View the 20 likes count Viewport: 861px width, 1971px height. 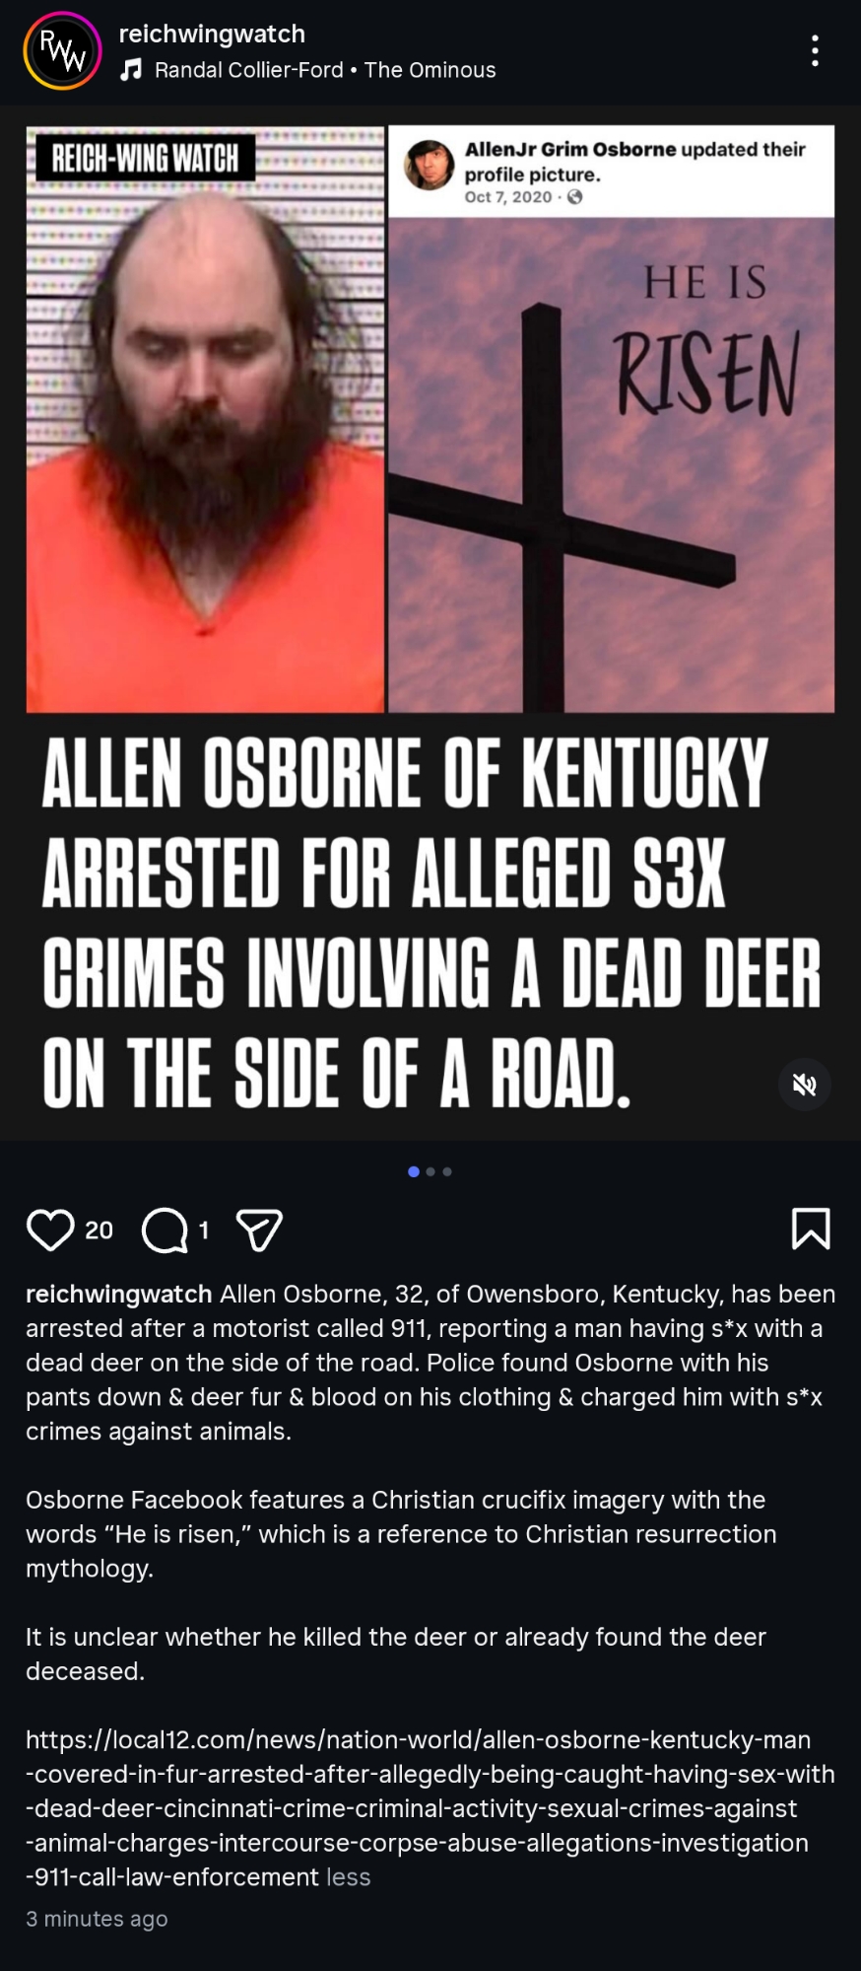99,1230
